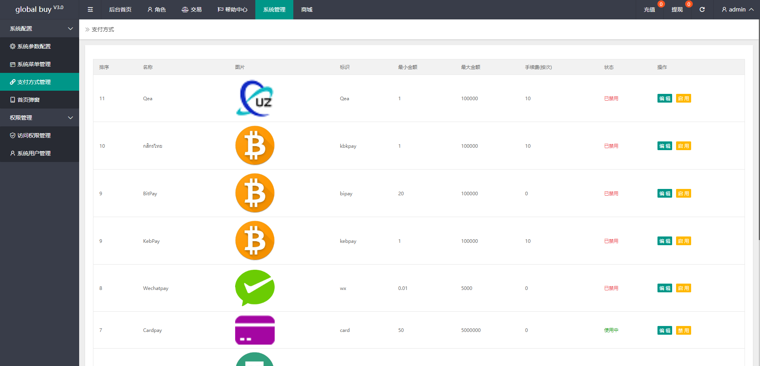Screen dimensions: 760x366
Task: Click the 使用中 status in Cardpay row
Action: pos(611,330)
